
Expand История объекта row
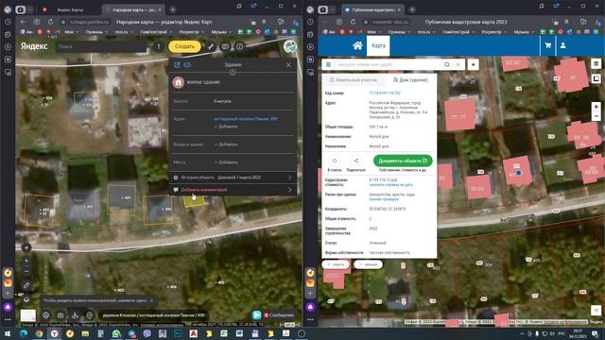(233, 178)
